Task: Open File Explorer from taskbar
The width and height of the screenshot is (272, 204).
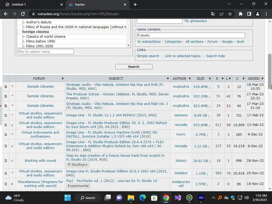Action: (131, 198)
